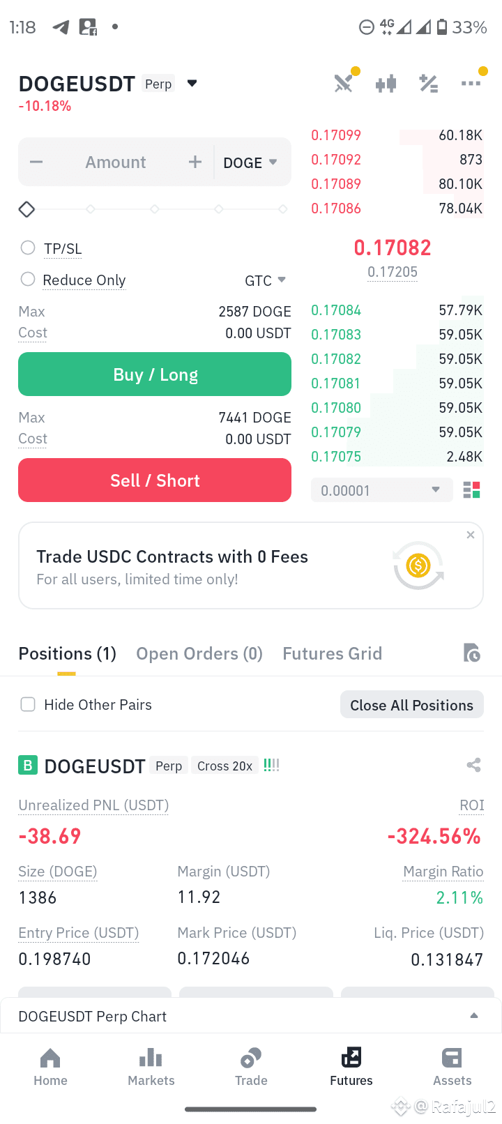Tap Close All Positions button
The width and height of the screenshot is (502, 1124).
tap(412, 705)
